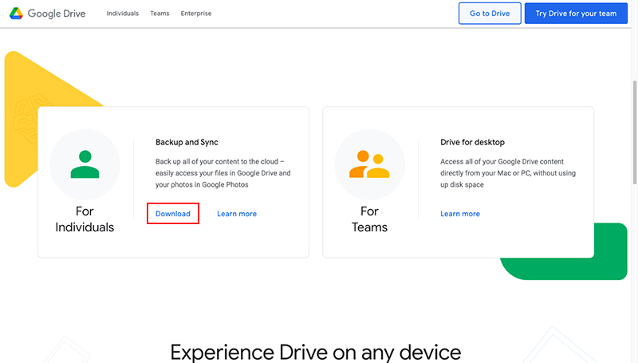The height and width of the screenshot is (363, 638).
Task: Open the Individuals navigation menu item
Action: point(123,14)
